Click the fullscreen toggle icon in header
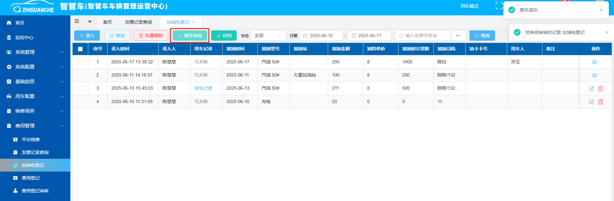 click(x=499, y=6)
